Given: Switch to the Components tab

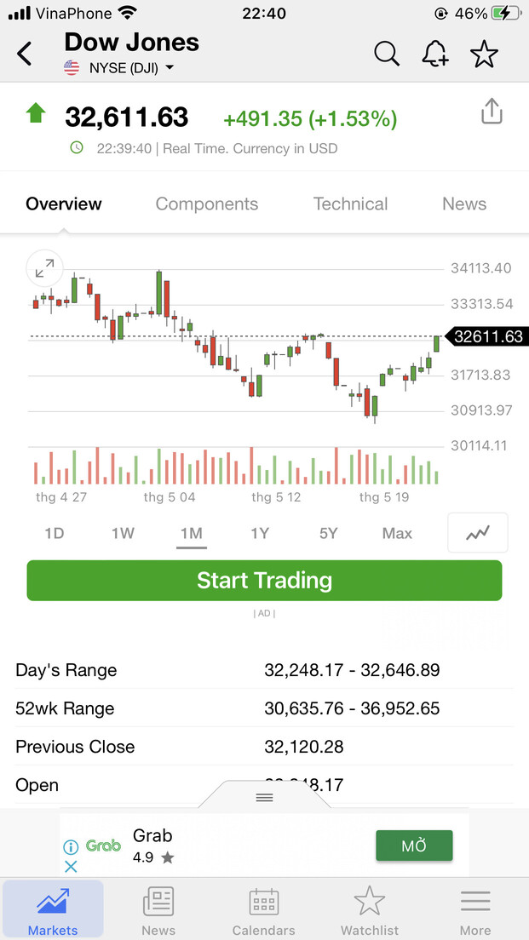Looking at the screenshot, I should (x=207, y=204).
